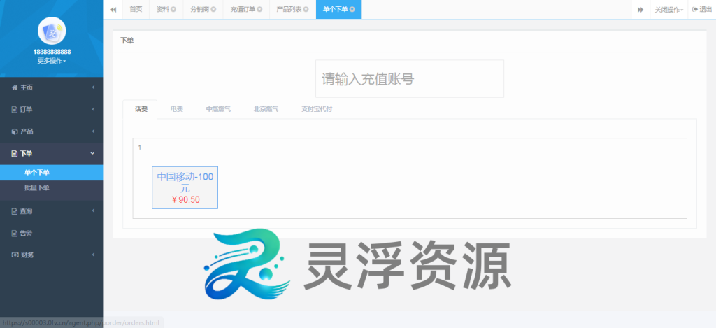The height and width of the screenshot is (328, 716).
Task: Switch to the 首页 tab
Action: pyautogui.click(x=136, y=10)
